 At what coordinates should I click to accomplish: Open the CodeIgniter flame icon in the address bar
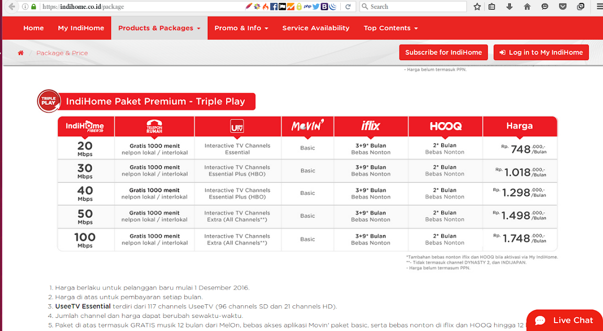pyautogui.click(x=265, y=6)
